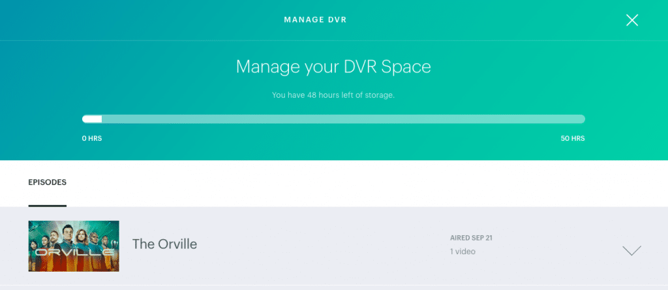Click the 'AIRED SEP 21' label
This screenshot has width=668, height=290.
[x=471, y=238]
